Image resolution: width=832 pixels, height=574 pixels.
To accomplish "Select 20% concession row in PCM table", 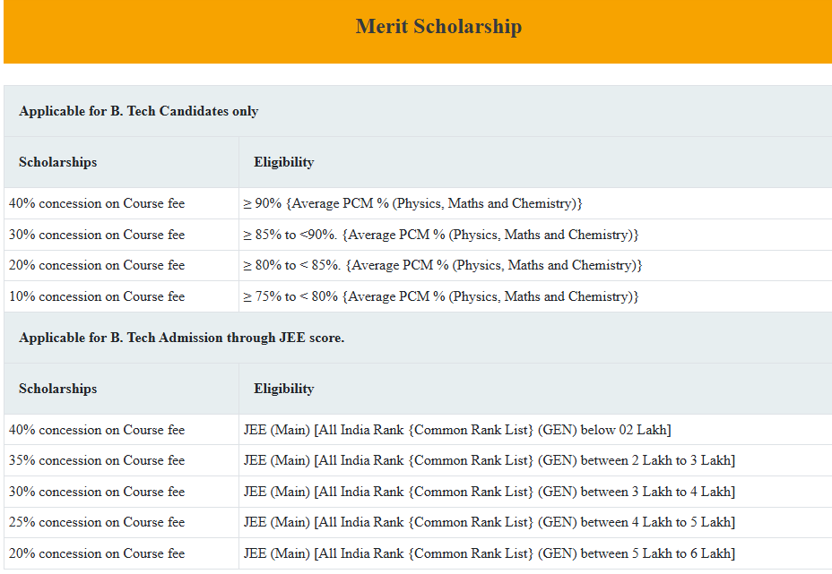I will (x=97, y=265).
